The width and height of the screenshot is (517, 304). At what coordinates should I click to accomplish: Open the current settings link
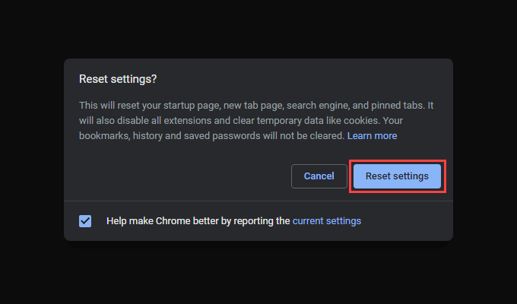point(326,221)
